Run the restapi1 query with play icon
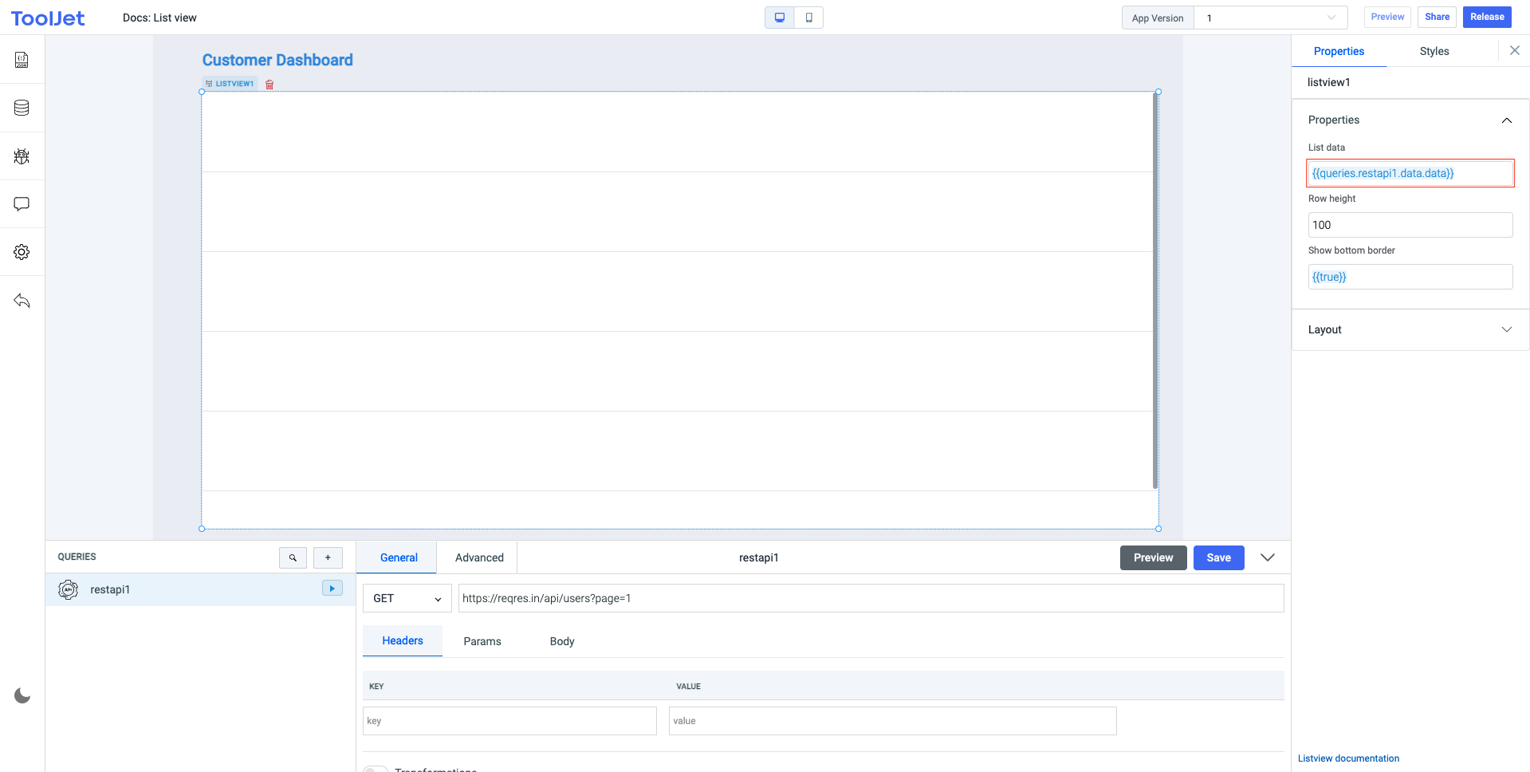The width and height of the screenshot is (1530, 772). [x=332, y=589]
